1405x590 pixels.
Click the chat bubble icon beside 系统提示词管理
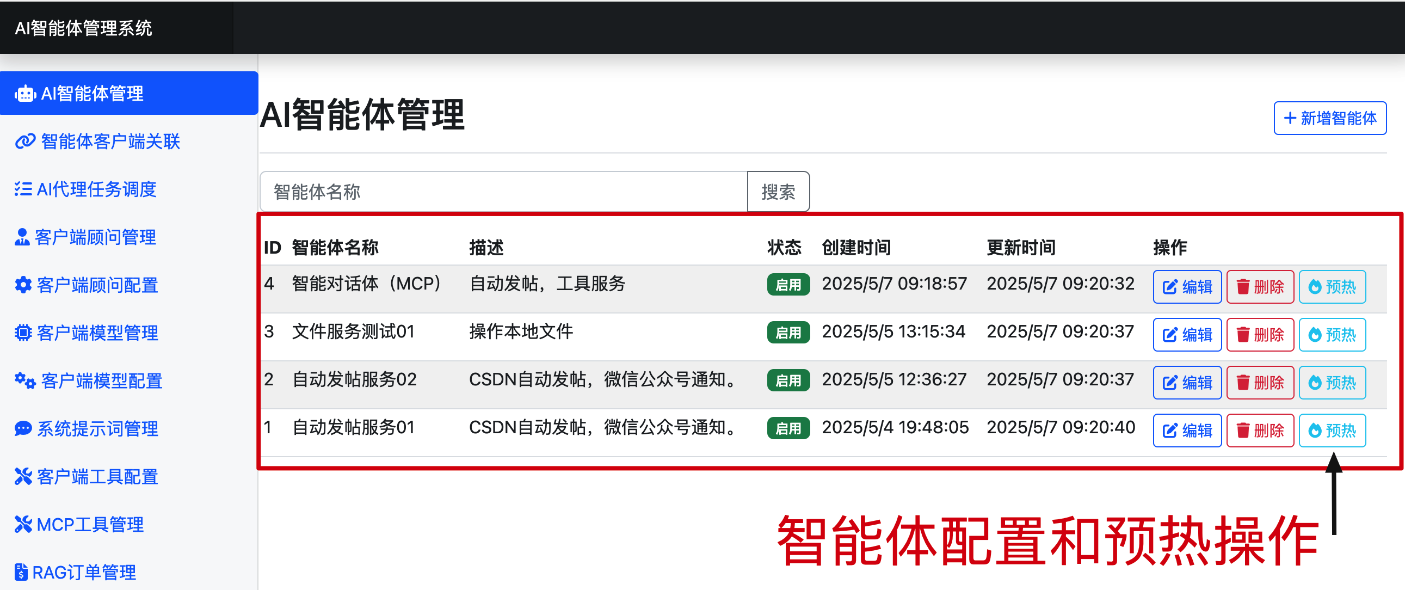(23, 429)
